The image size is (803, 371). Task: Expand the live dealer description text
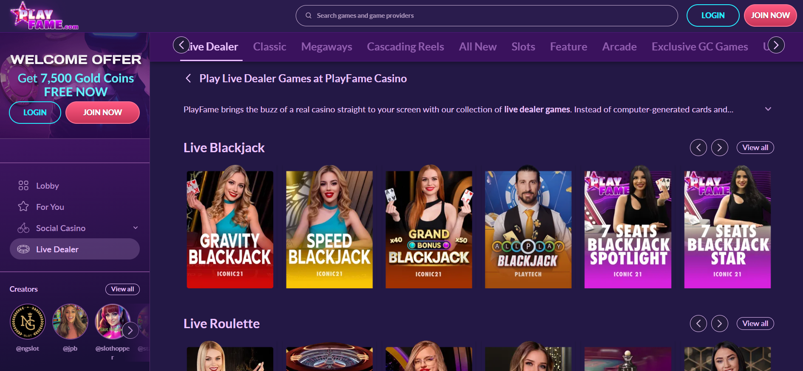coord(768,109)
